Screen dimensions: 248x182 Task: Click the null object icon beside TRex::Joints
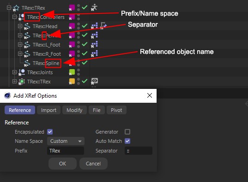click(x=22, y=72)
